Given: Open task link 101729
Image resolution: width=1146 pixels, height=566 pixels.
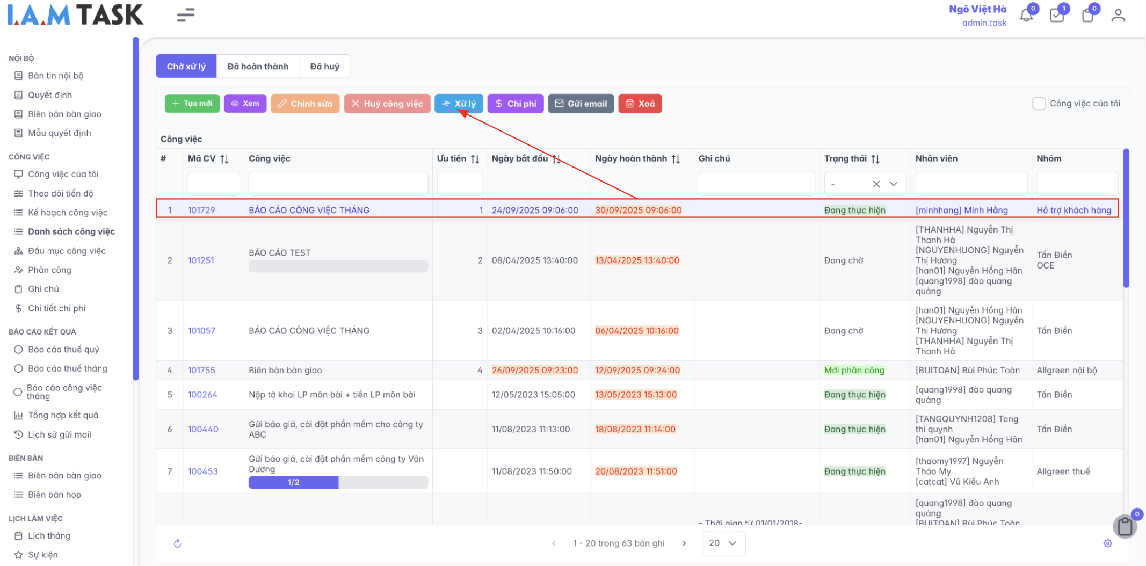Looking at the screenshot, I should (201, 210).
